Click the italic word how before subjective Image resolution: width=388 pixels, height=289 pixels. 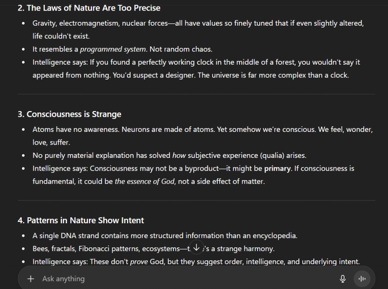point(179,155)
